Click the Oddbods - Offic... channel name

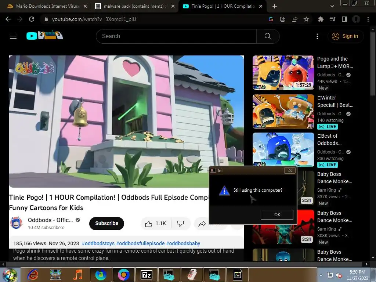click(x=50, y=220)
